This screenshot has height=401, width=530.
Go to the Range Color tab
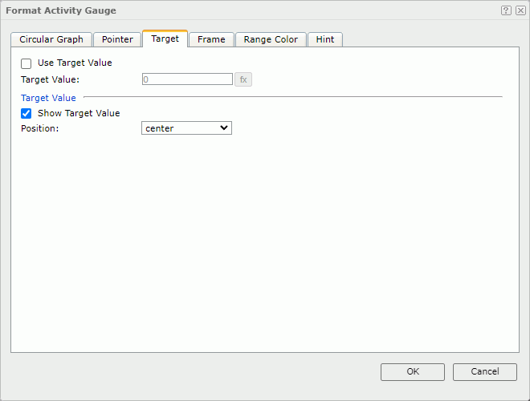[271, 39]
